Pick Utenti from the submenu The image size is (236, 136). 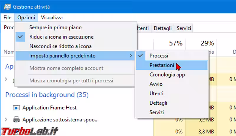pyautogui.click(x=156, y=93)
